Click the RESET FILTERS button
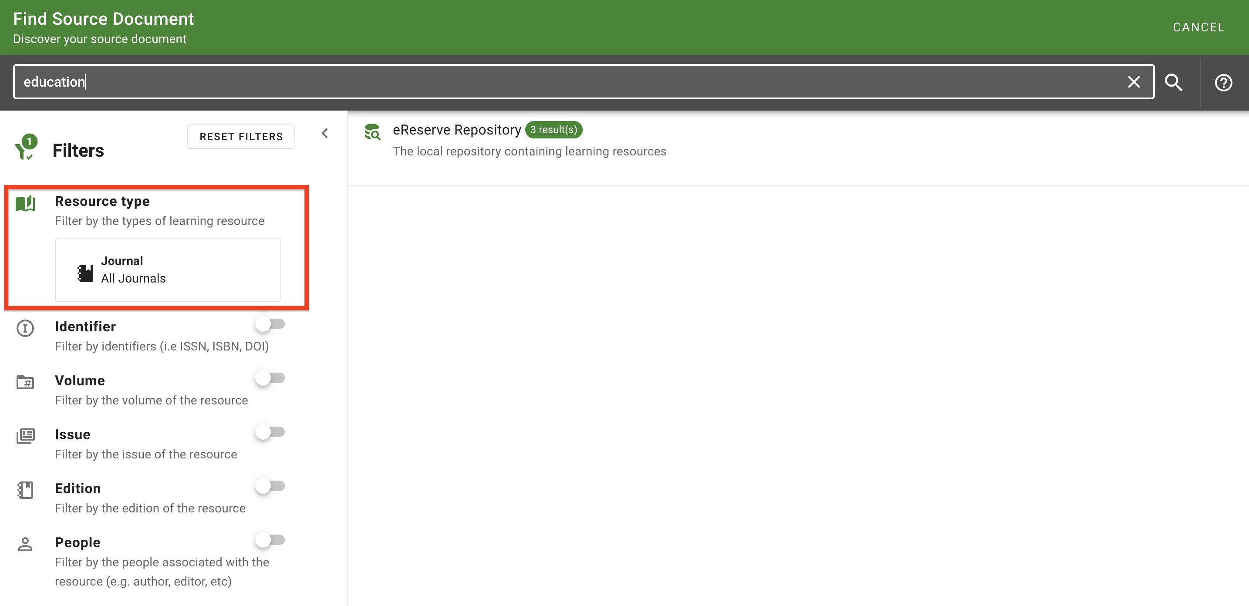 click(x=240, y=136)
